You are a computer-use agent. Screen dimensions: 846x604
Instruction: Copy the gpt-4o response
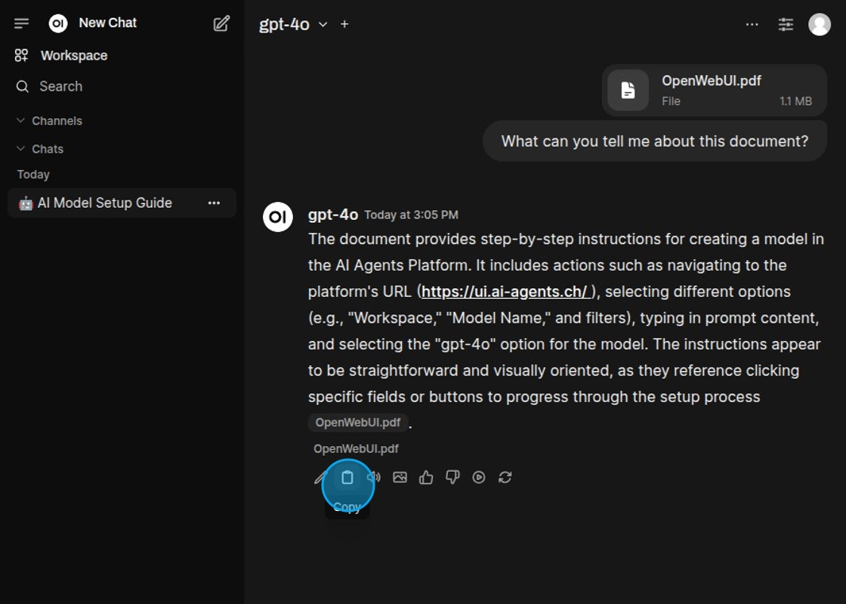click(347, 477)
